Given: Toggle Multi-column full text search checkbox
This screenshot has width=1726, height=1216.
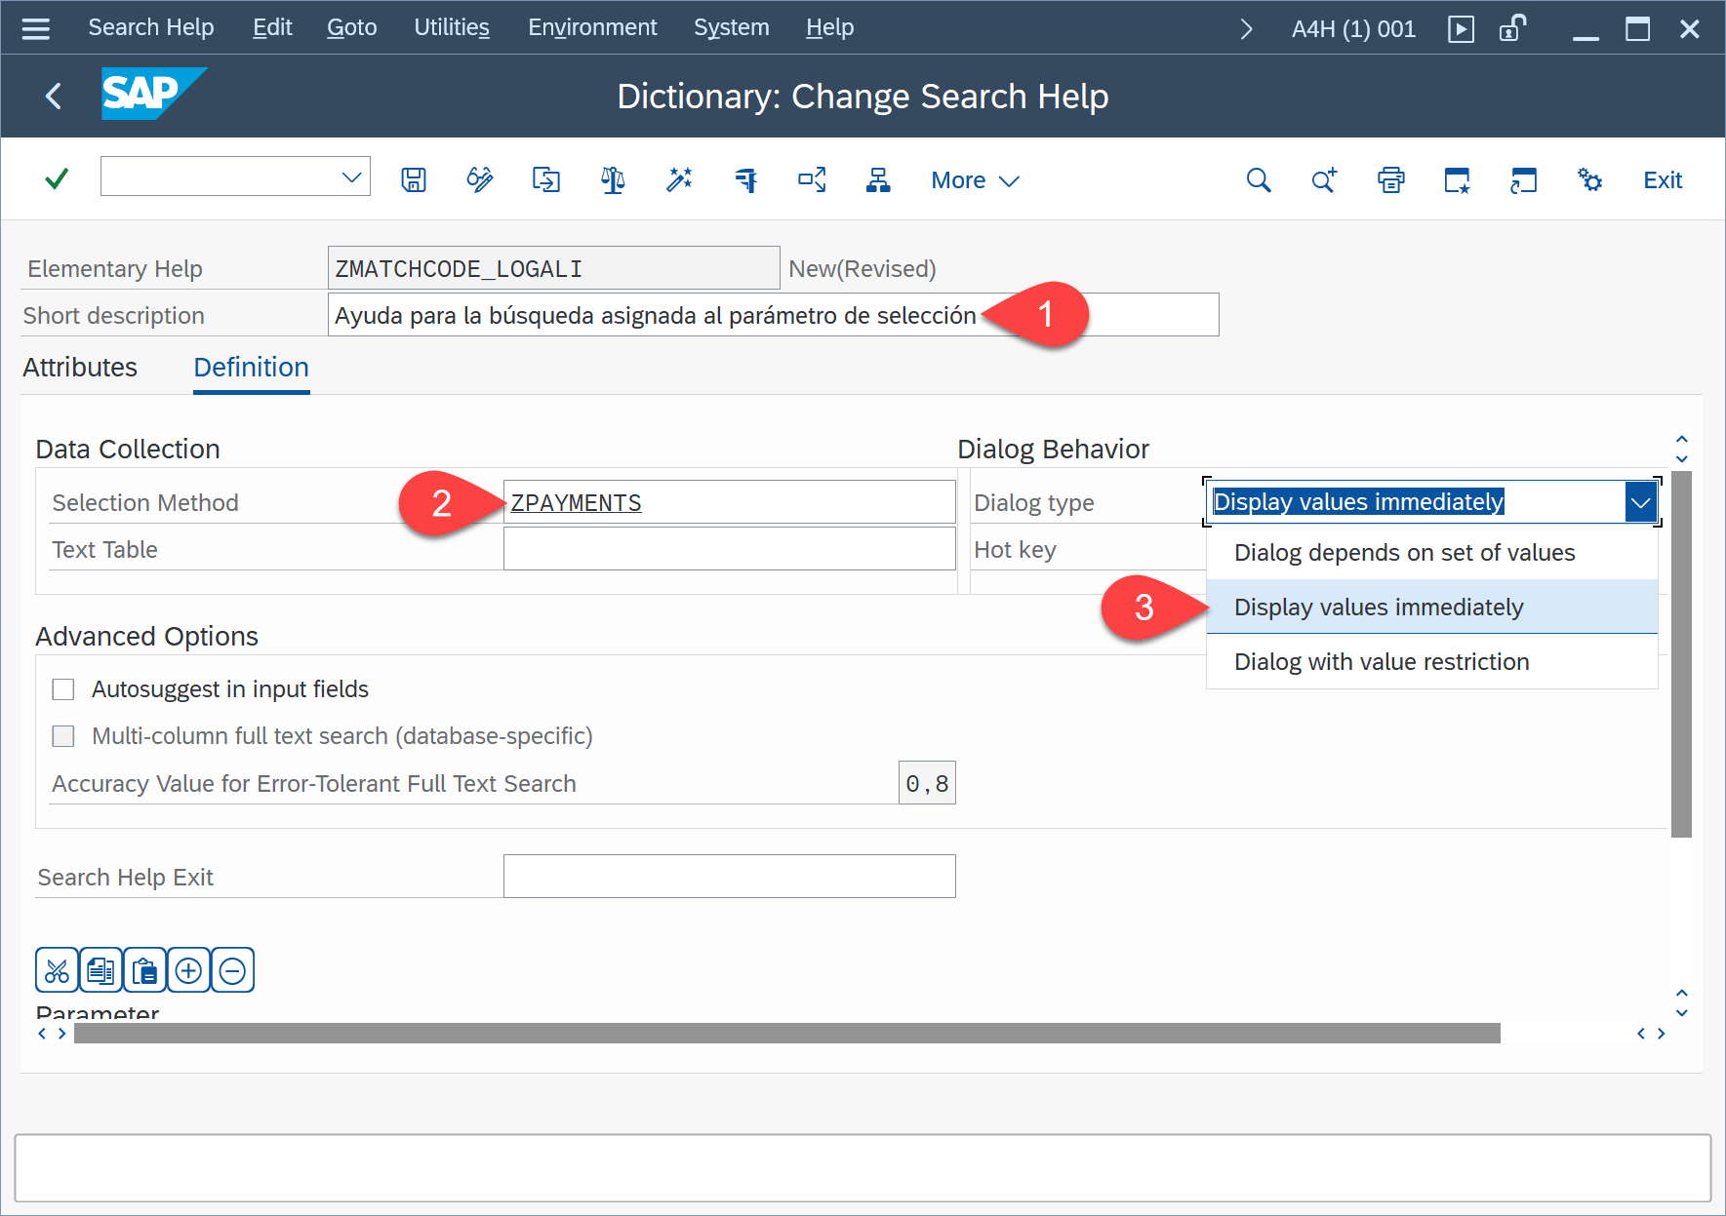Looking at the screenshot, I should pos(63,736).
